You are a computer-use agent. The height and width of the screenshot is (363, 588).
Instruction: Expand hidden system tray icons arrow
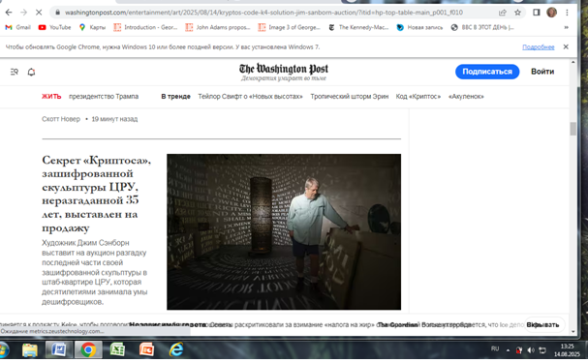tap(508, 350)
